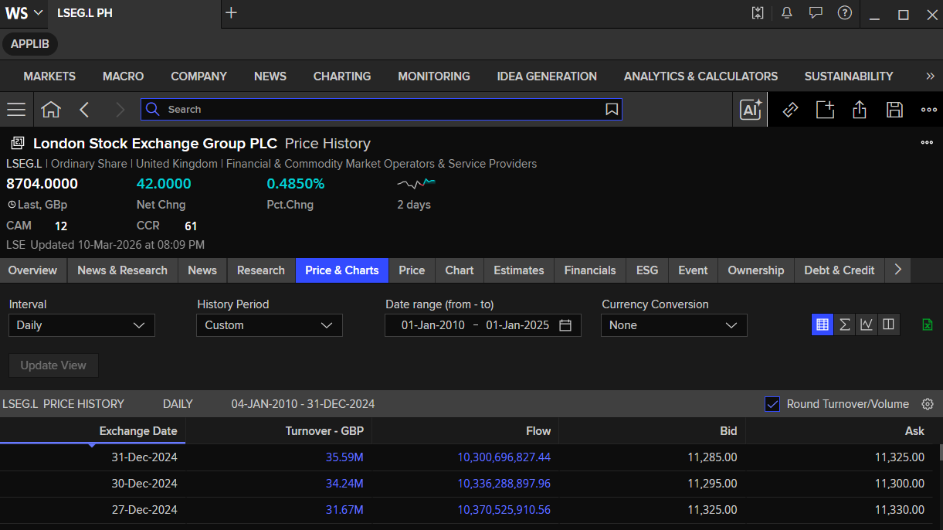Open the Interval Daily dropdown
Image resolution: width=943 pixels, height=530 pixels.
(82, 325)
